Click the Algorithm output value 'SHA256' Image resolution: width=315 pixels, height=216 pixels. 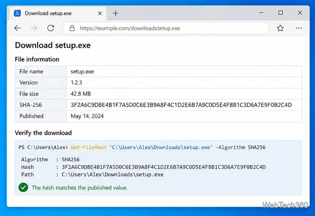(71, 160)
